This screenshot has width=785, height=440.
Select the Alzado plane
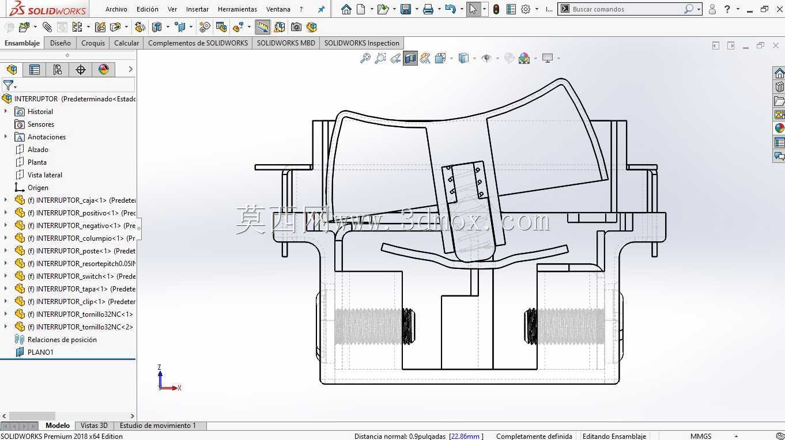tap(38, 149)
